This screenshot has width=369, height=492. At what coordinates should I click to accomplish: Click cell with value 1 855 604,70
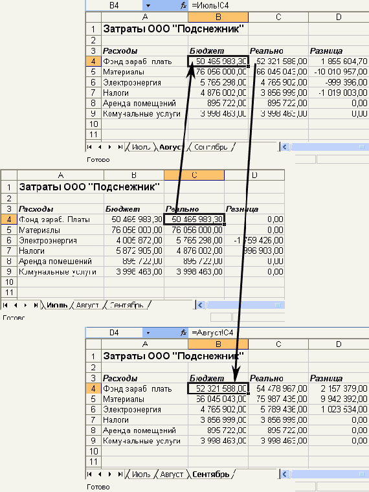click(339, 61)
